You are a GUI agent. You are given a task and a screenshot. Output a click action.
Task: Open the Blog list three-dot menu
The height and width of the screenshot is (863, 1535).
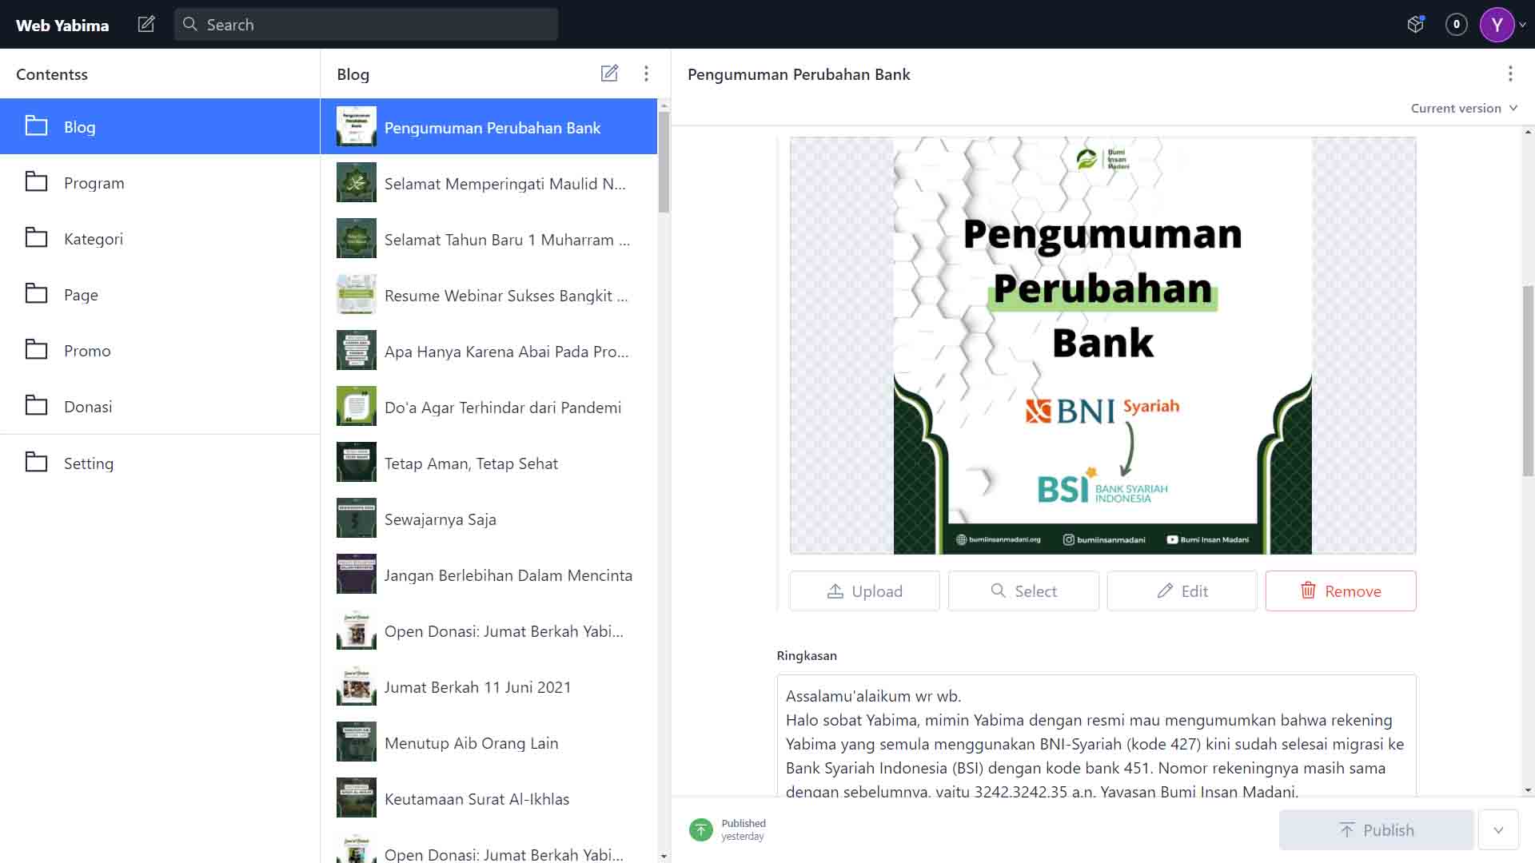point(646,74)
